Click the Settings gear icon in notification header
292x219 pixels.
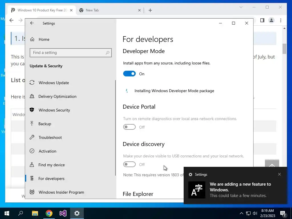coord(190,175)
